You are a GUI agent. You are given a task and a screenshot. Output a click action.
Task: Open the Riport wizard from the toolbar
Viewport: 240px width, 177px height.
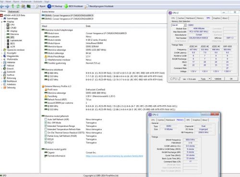(x=40, y=6)
